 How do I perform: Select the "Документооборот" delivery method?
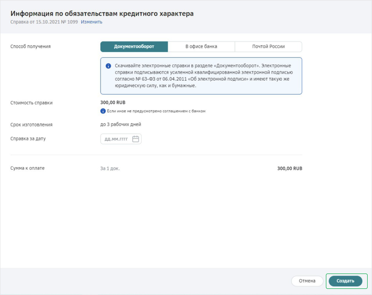point(134,46)
